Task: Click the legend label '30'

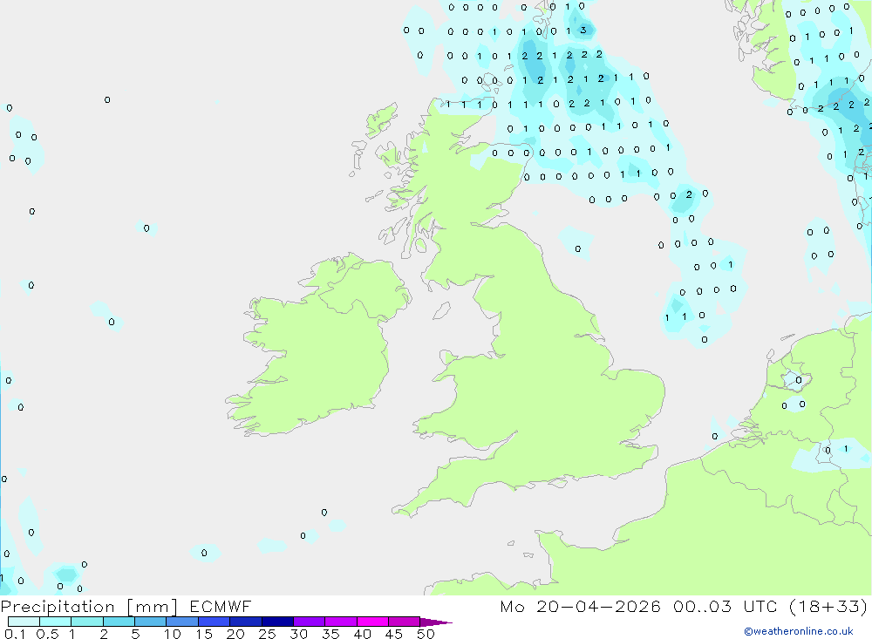Action: pyautogui.click(x=299, y=634)
